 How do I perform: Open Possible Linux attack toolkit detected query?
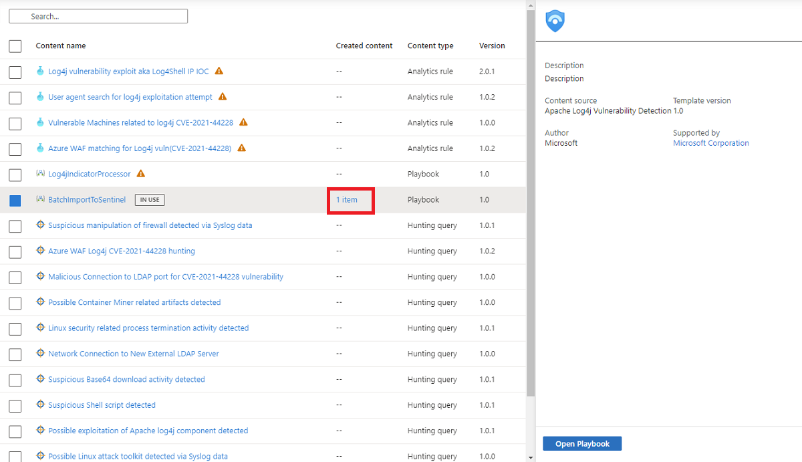138,457
